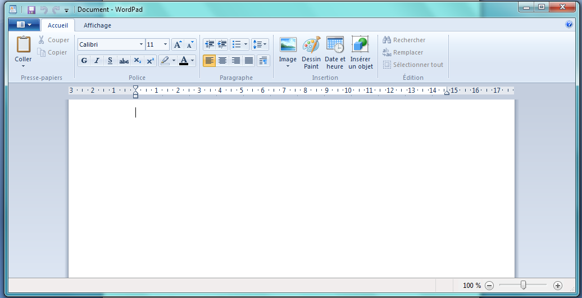Click Insérer un objet icon
Viewport: 582px width, 298px height.
pyautogui.click(x=361, y=53)
